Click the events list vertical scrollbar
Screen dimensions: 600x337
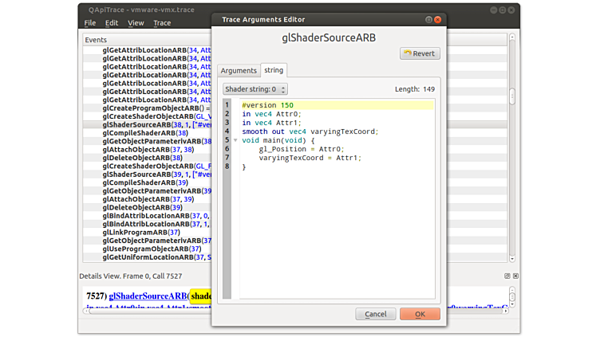(512, 96)
